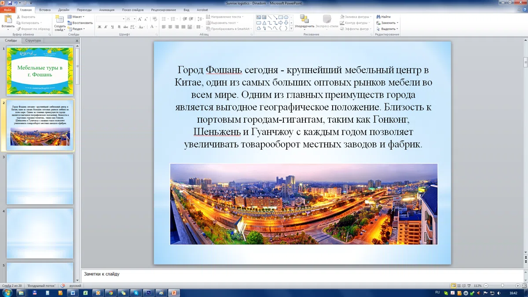The width and height of the screenshot is (528, 297).
Task: Toggle italic К formatting button
Action: point(106,27)
